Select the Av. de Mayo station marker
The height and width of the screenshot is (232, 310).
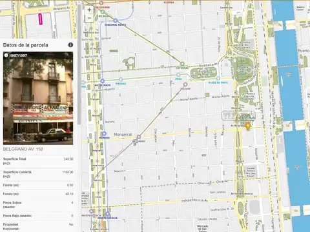click(x=103, y=81)
